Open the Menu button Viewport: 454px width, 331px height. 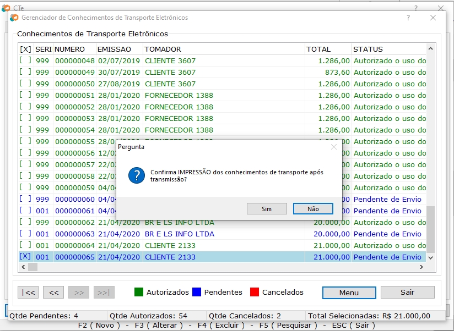(x=349, y=293)
